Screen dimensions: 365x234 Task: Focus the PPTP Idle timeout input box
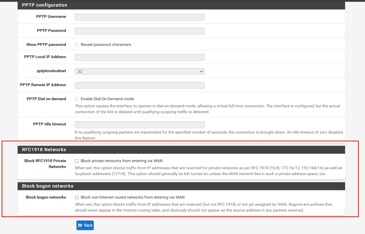[140, 125]
